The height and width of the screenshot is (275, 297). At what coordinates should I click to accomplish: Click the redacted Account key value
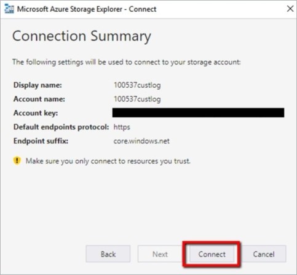pos(198,113)
